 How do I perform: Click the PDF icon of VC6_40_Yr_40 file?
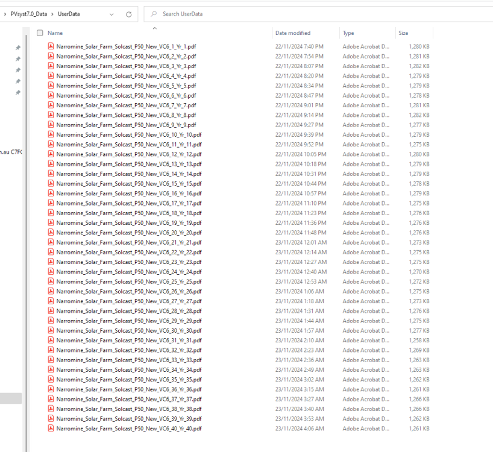pos(51,428)
